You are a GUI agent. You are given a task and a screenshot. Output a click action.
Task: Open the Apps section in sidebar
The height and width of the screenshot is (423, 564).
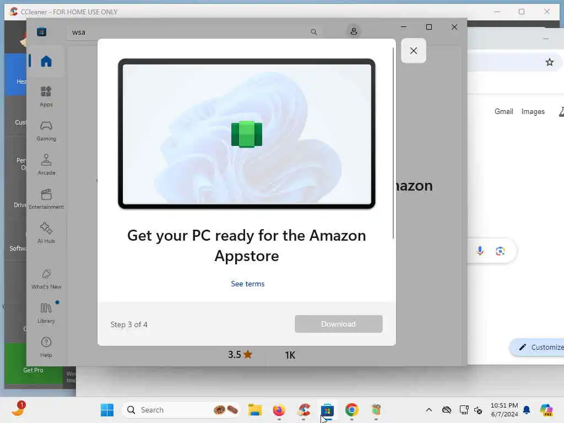pos(46,96)
